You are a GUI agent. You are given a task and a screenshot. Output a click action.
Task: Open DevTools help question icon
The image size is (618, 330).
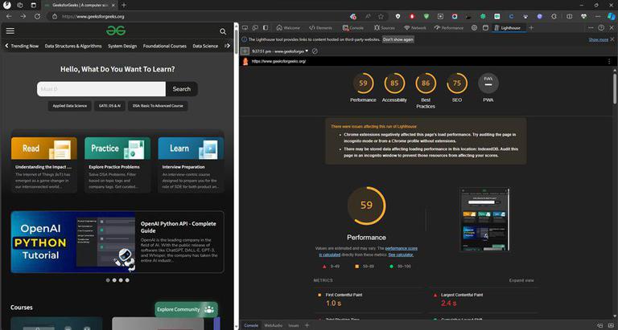click(x=601, y=28)
